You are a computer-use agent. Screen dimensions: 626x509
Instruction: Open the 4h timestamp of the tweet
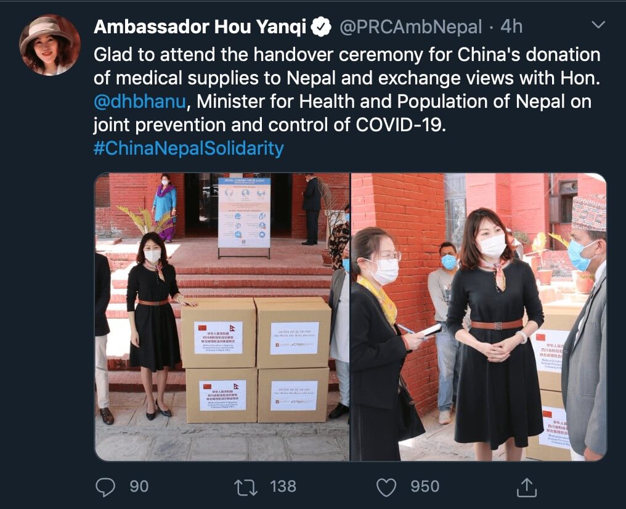(x=511, y=26)
